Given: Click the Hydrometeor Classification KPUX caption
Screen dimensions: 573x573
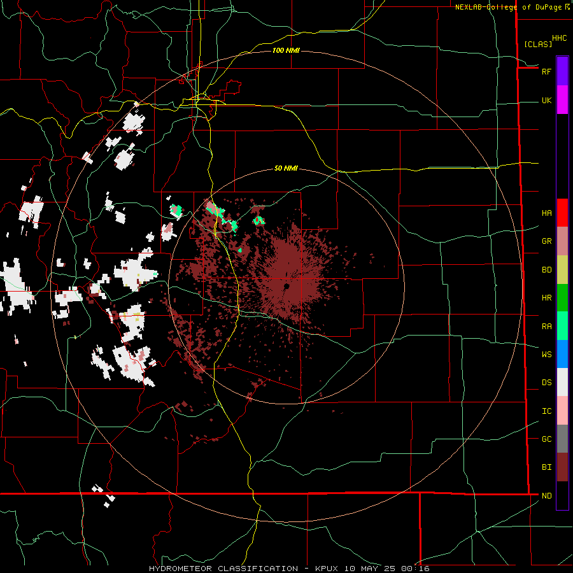Looking at the screenshot, I should (x=289, y=569).
